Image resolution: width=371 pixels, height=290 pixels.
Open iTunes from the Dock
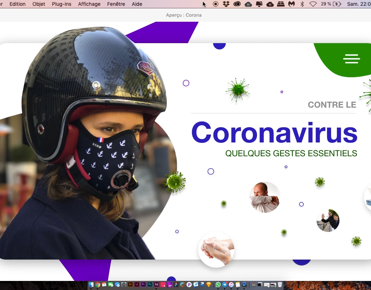[x=231, y=285]
